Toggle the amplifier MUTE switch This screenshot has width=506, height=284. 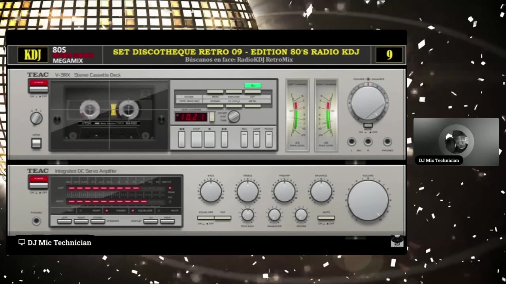[326, 218]
